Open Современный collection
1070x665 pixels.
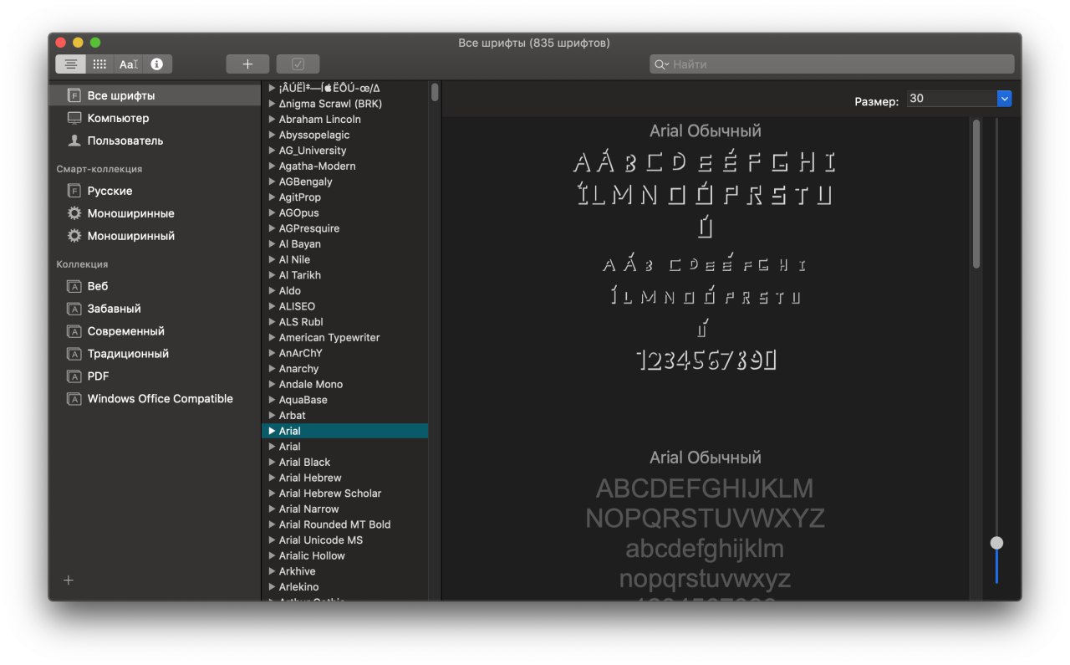tap(155, 331)
